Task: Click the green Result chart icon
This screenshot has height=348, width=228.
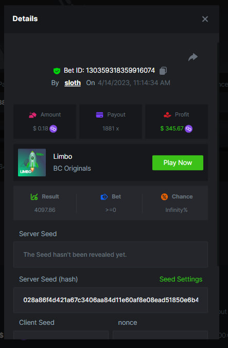Action: point(34,196)
